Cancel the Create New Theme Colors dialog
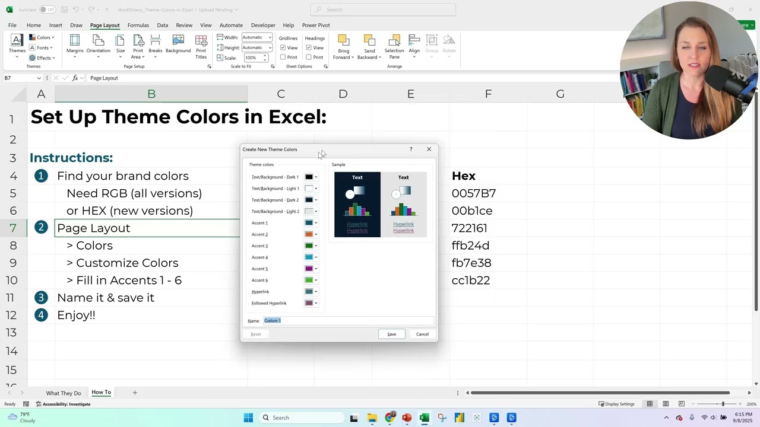Screen dimensions: 760x427 [422, 334]
